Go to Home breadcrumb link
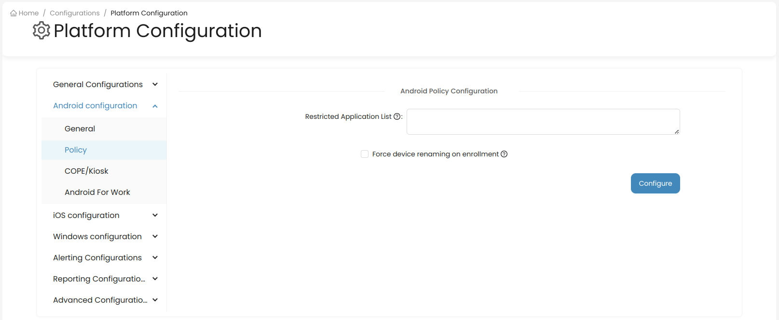This screenshot has height=320, width=779. tap(25, 13)
